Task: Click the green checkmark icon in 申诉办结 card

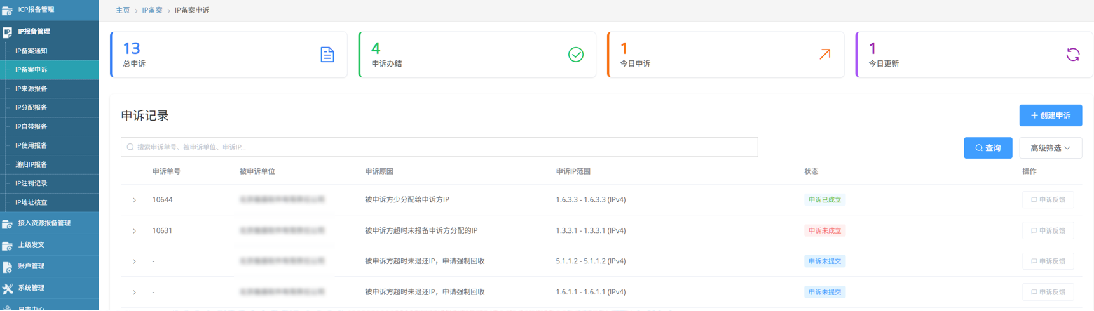Action: [575, 55]
